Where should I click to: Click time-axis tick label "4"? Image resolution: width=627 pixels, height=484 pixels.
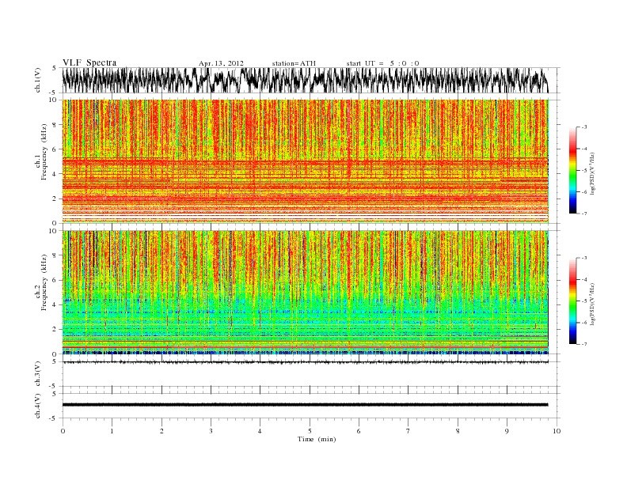(260, 431)
